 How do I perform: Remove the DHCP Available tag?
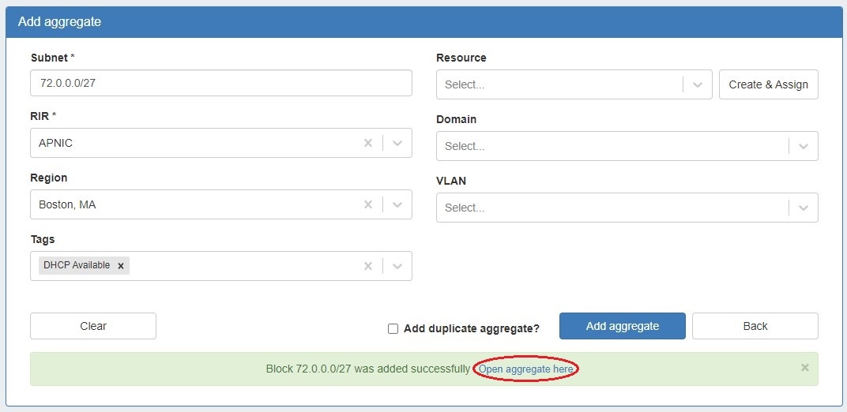(x=121, y=266)
